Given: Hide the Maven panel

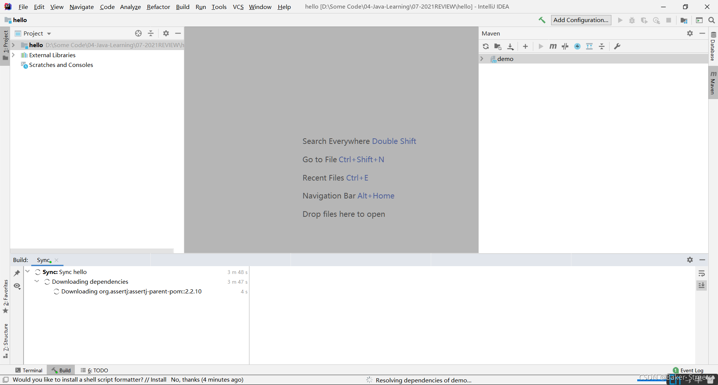Looking at the screenshot, I should (x=702, y=33).
